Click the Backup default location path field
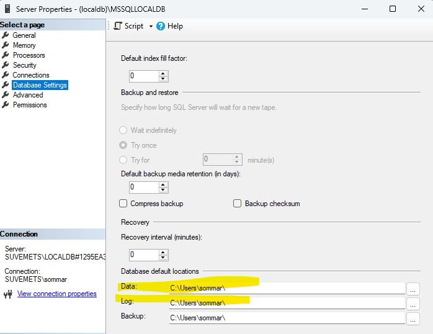 287,318
